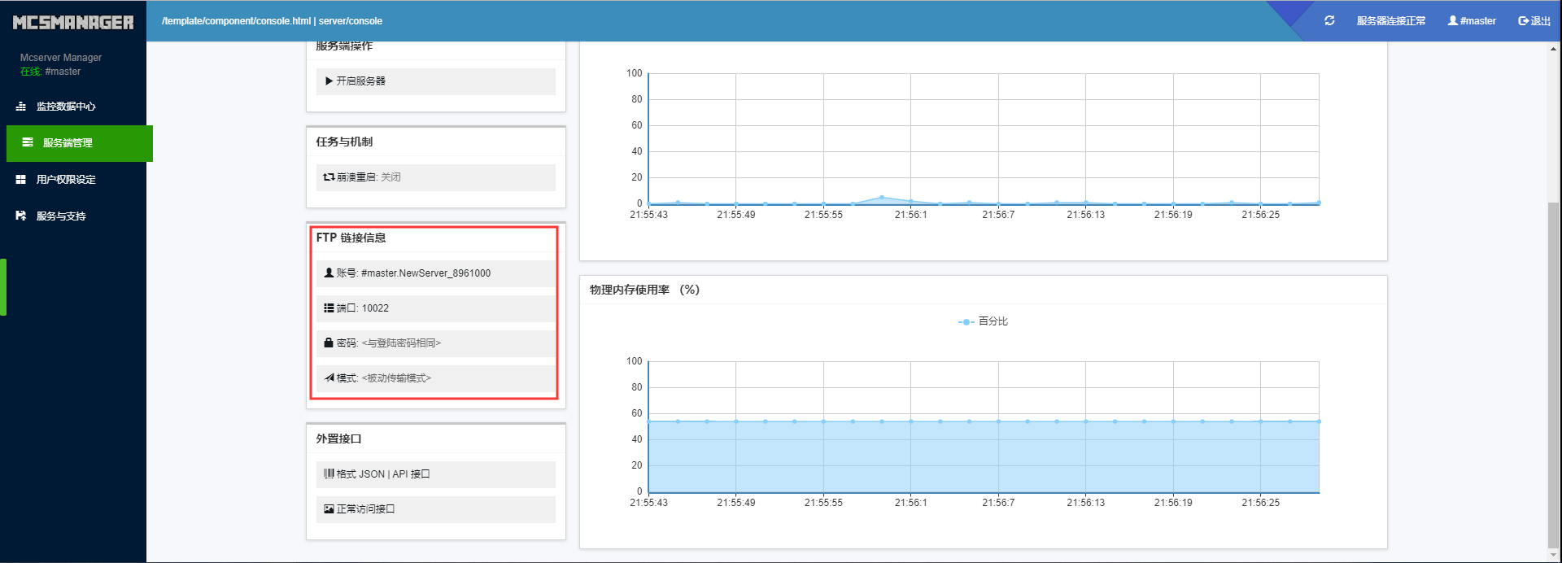Click the scrollbar down arrow
This screenshot has width=1562, height=563.
click(1554, 556)
